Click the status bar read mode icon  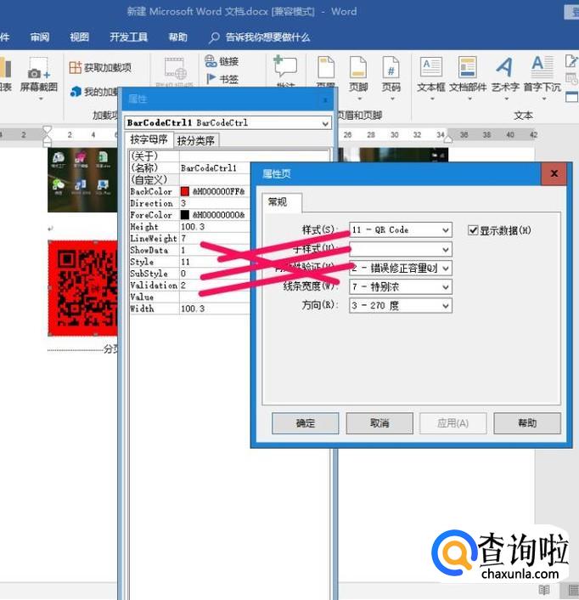tap(544, 590)
